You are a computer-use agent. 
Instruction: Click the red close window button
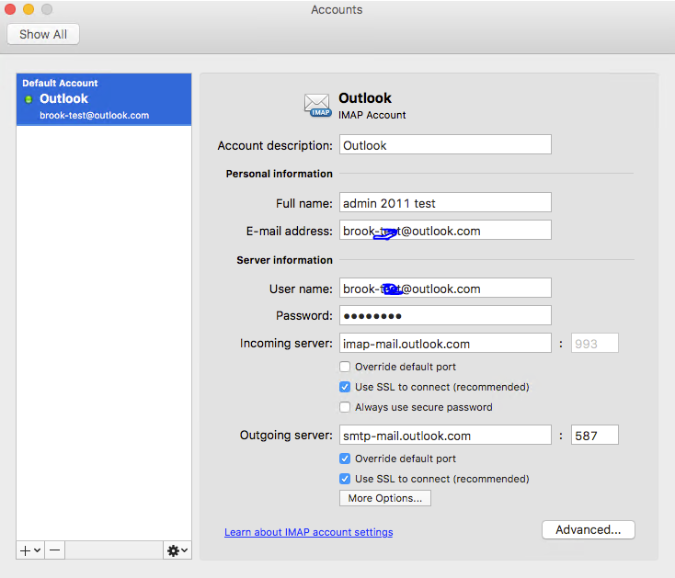tap(10, 9)
